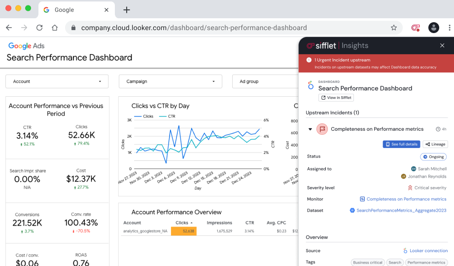Open the browser profile avatar icon
Screen dimensions: 454x266
click(x=434, y=28)
